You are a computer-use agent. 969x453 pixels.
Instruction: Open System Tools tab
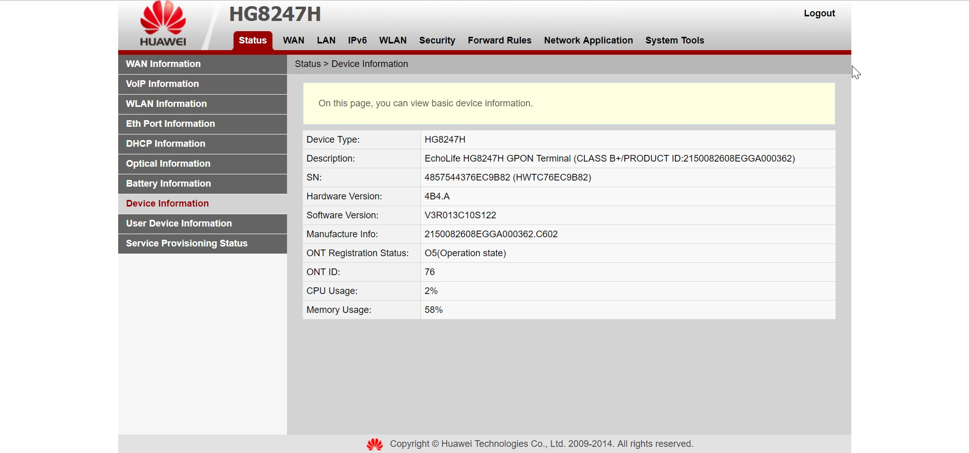tap(675, 40)
